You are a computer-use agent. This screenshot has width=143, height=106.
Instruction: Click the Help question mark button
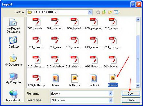(133, 4)
